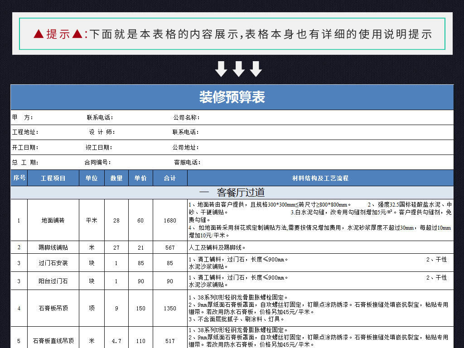Screen dimensions: 464x348
Task: Click the 地面铺砖 project cell
Action: coord(53,221)
